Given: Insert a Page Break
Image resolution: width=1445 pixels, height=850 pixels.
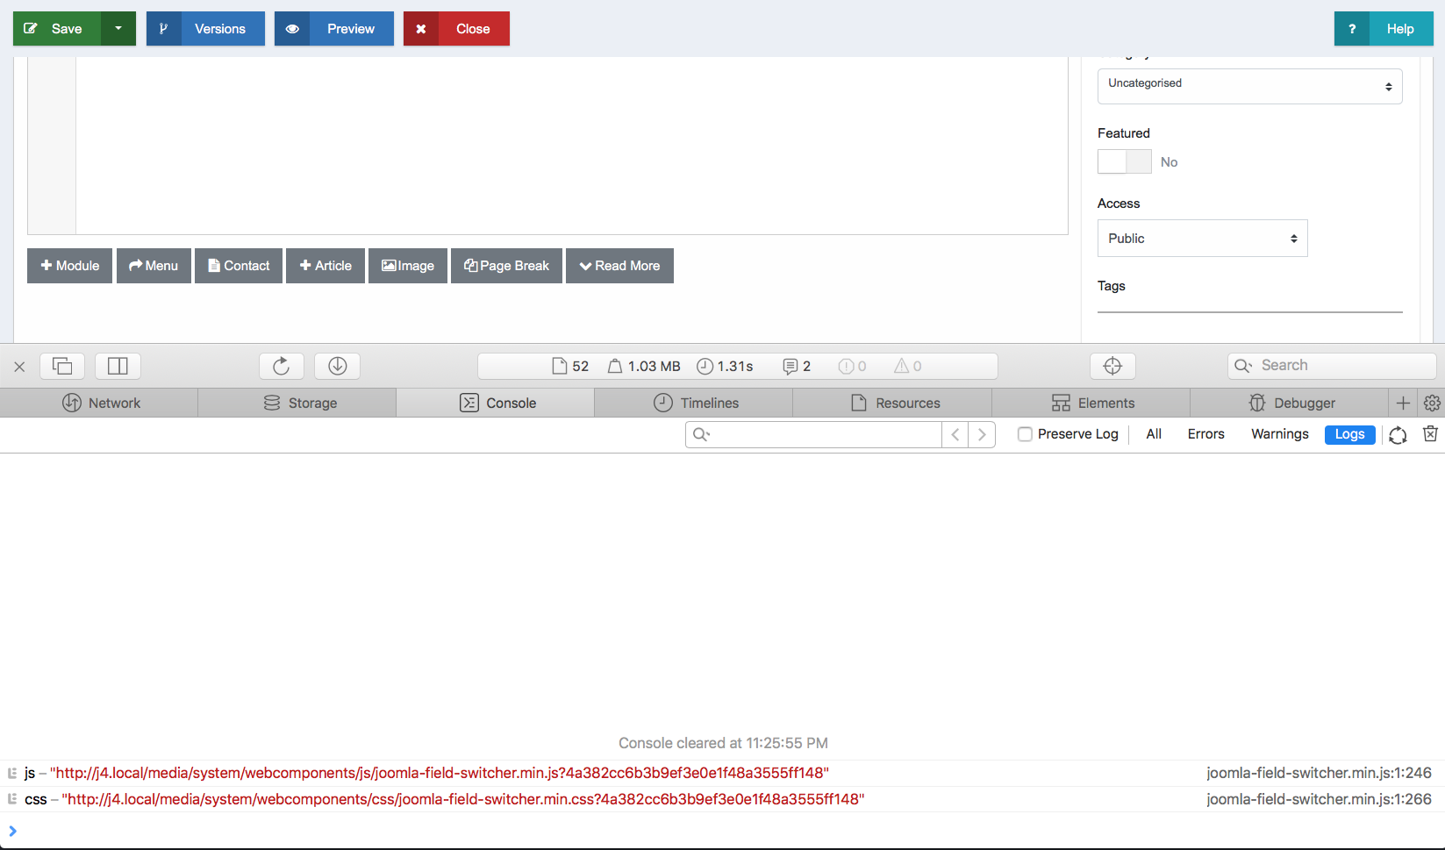Looking at the screenshot, I should pyautogui.click(x=506, y=266).
